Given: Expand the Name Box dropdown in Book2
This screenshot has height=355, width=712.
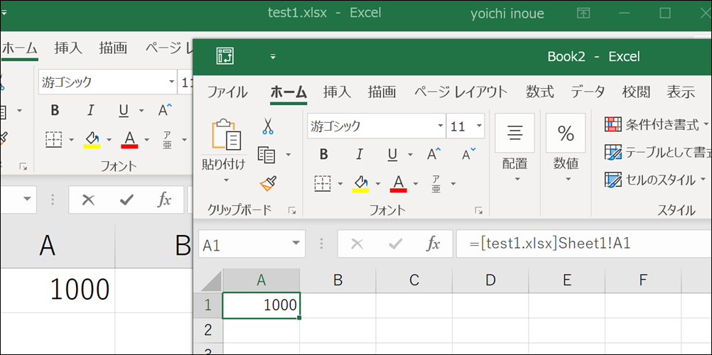Looking at the screenshot, I should click(x=296, y=244).
